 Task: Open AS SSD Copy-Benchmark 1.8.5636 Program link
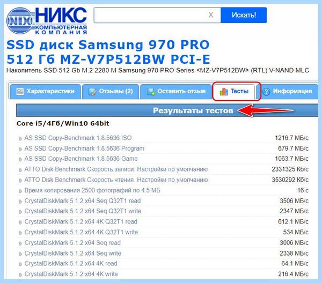[84, 148]
